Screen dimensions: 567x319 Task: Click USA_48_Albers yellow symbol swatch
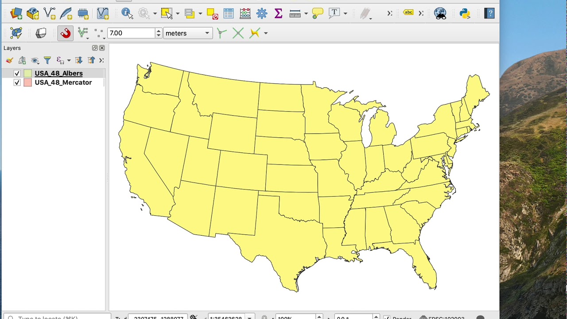click(x=28, y=74)
